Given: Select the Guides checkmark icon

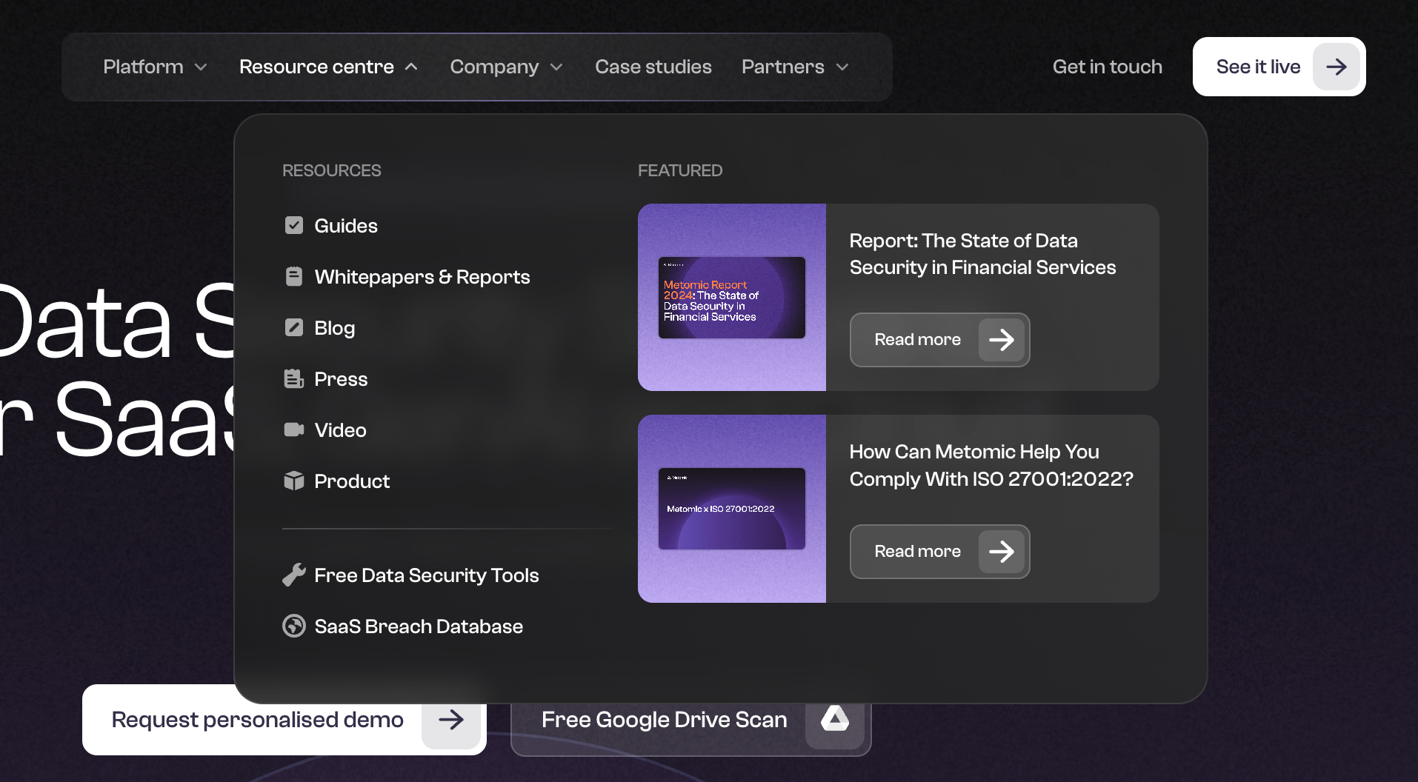Looking at the screenshot, I should coord(294,225).
